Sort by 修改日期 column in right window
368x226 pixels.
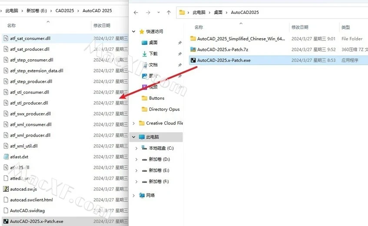300,27
